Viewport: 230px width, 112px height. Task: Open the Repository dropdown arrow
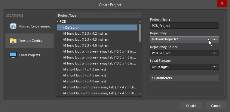[208, 39]
